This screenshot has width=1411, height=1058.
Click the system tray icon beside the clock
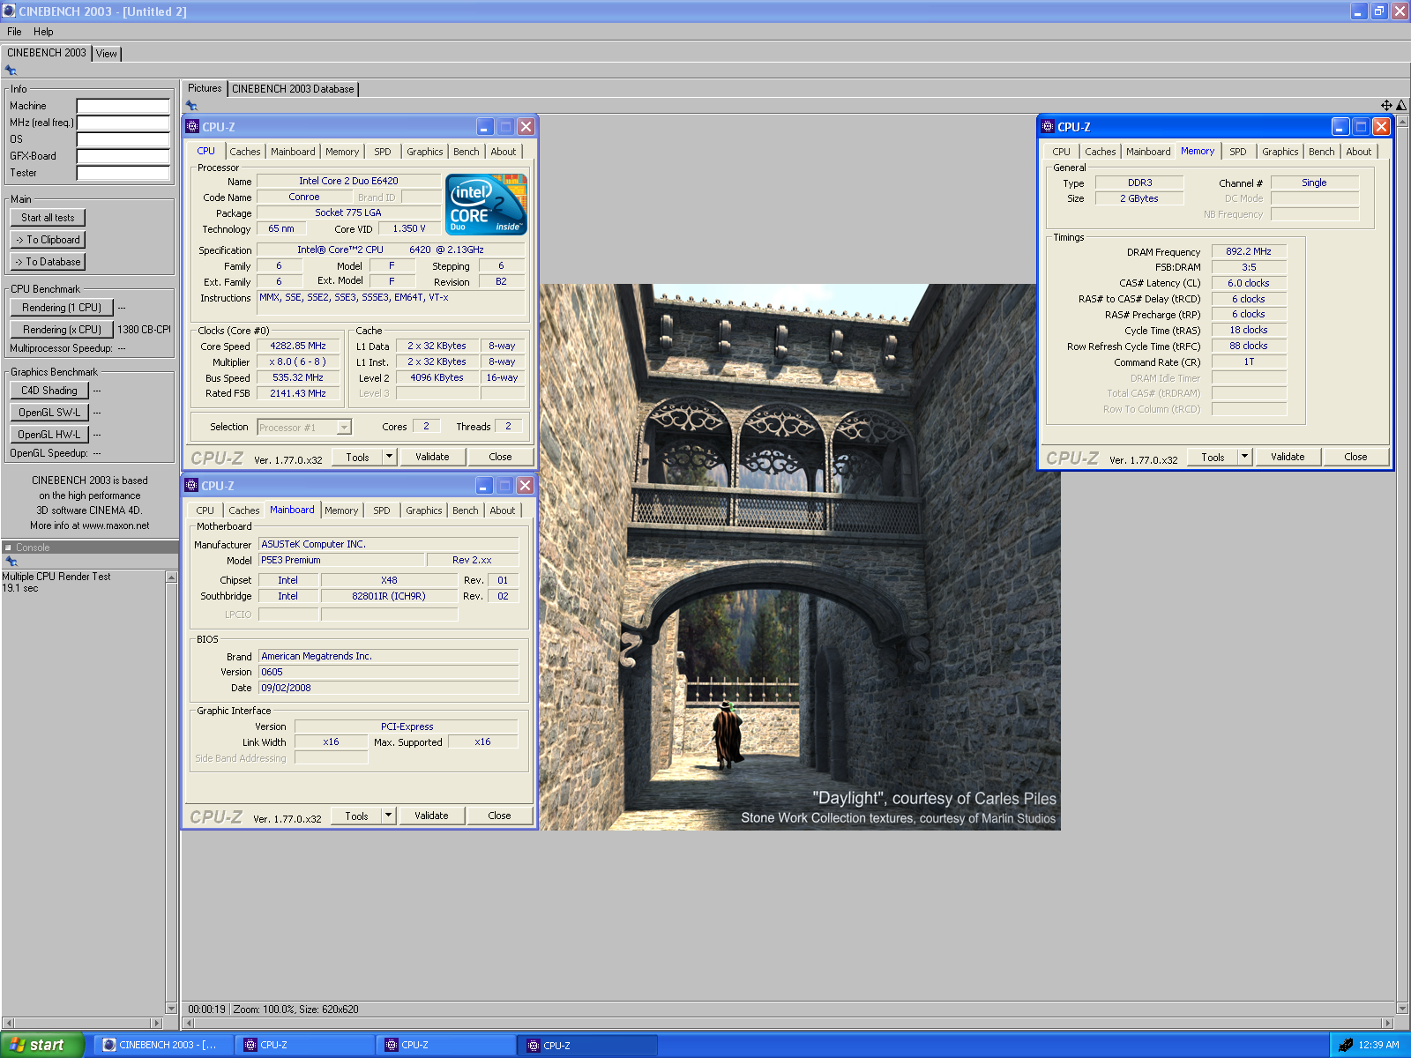tap(1346, 1045)
